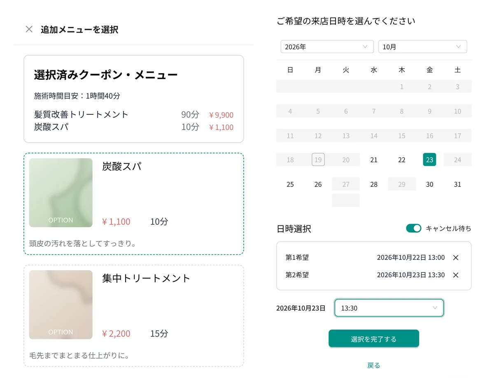The image size is (494, 392).
Task: Click the 選択を完了する button
Action: [373, 339]
